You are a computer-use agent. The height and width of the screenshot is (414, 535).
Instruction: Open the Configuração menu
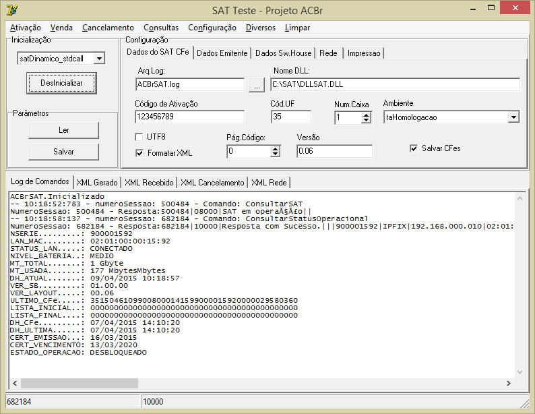coord(212,28)
